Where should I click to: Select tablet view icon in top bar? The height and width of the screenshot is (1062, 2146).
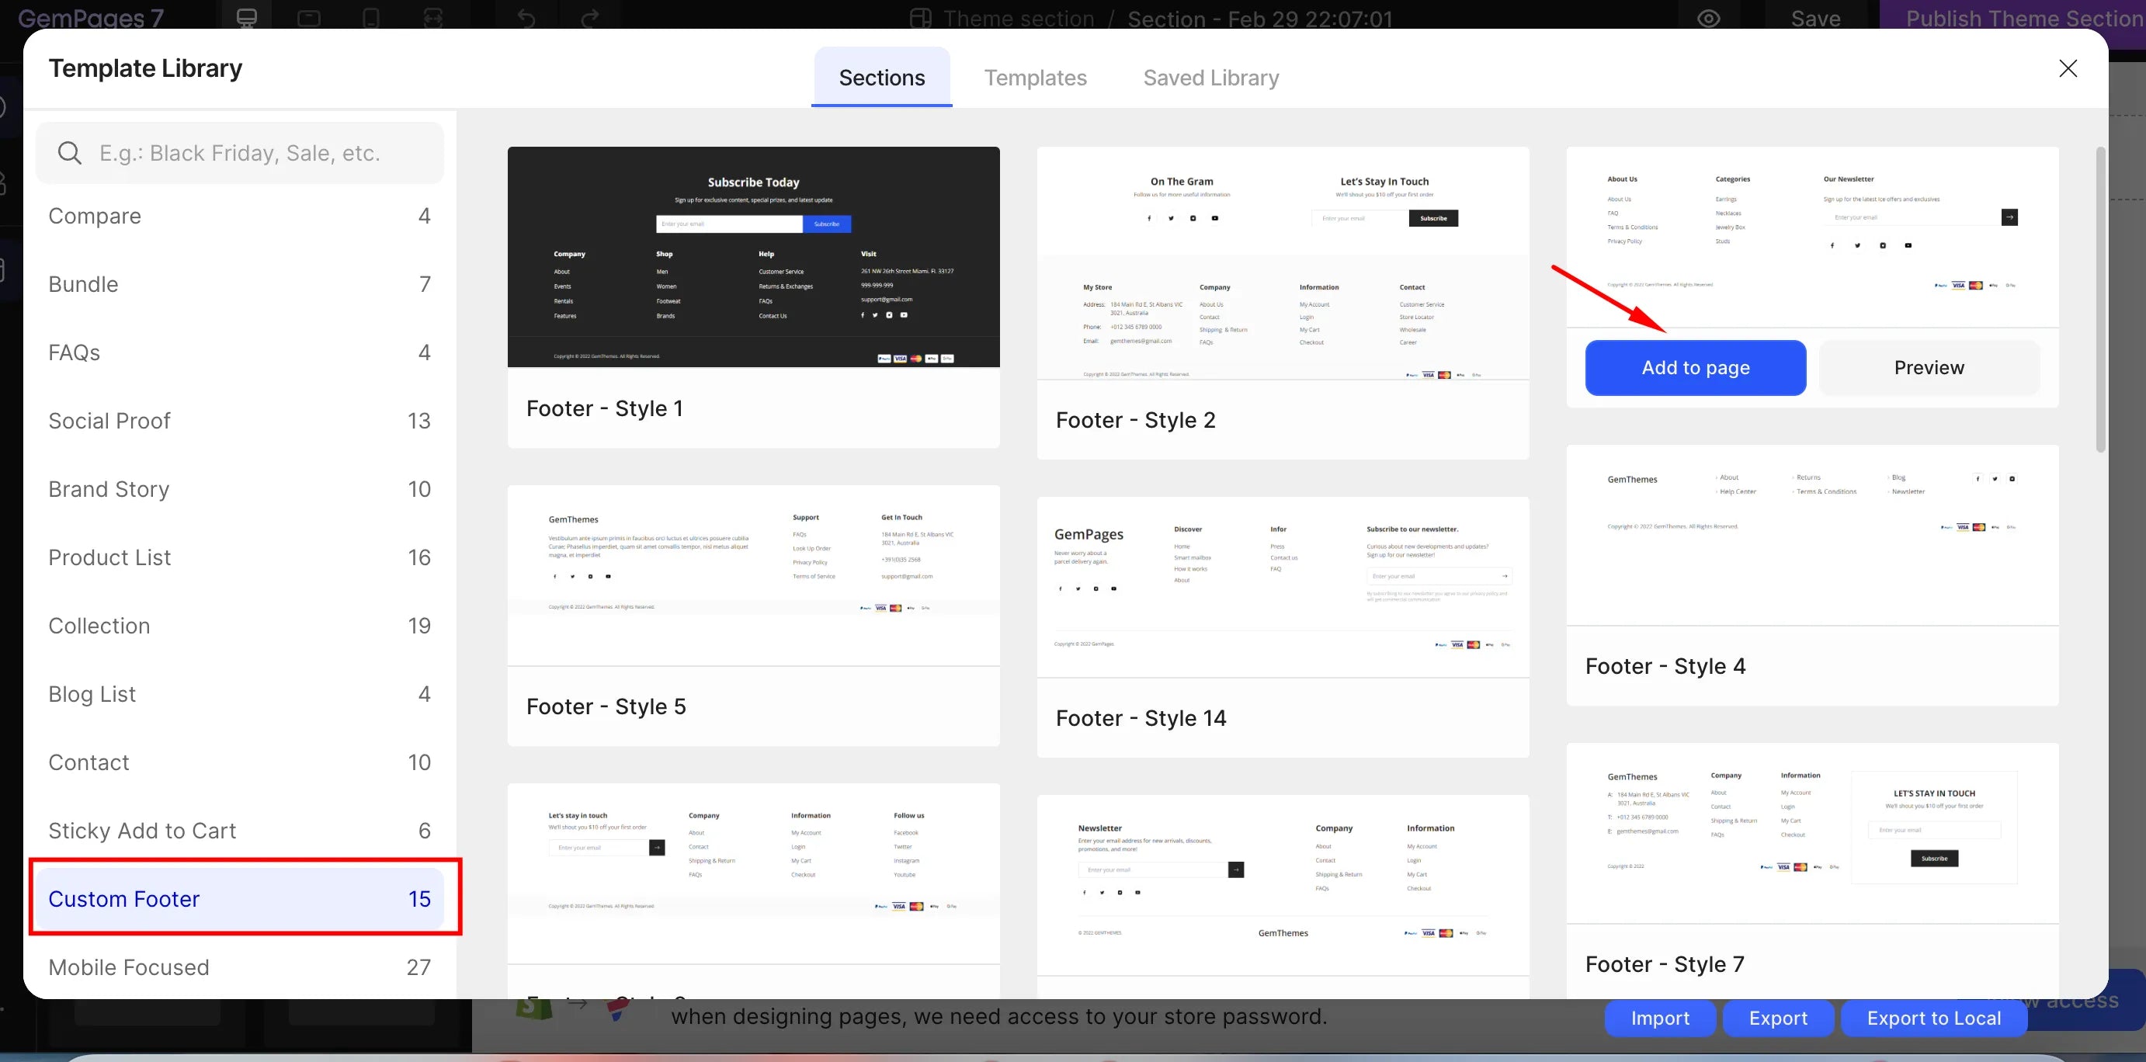pos(309,18)
